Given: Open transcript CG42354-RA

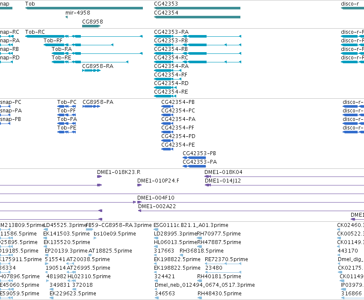Looking at the screenshot, I should pos(172,66).
